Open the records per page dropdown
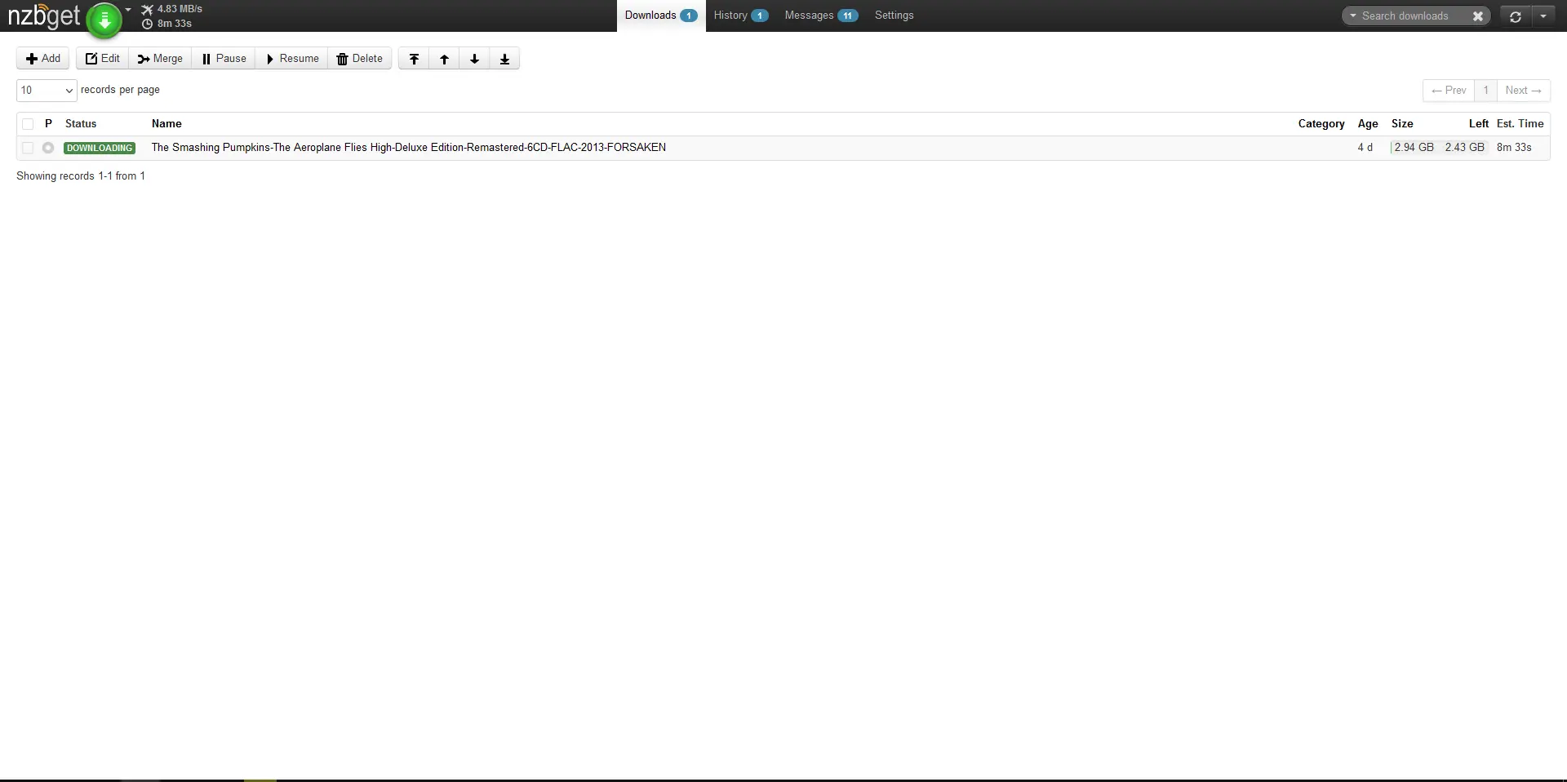 tap(47, 91)
